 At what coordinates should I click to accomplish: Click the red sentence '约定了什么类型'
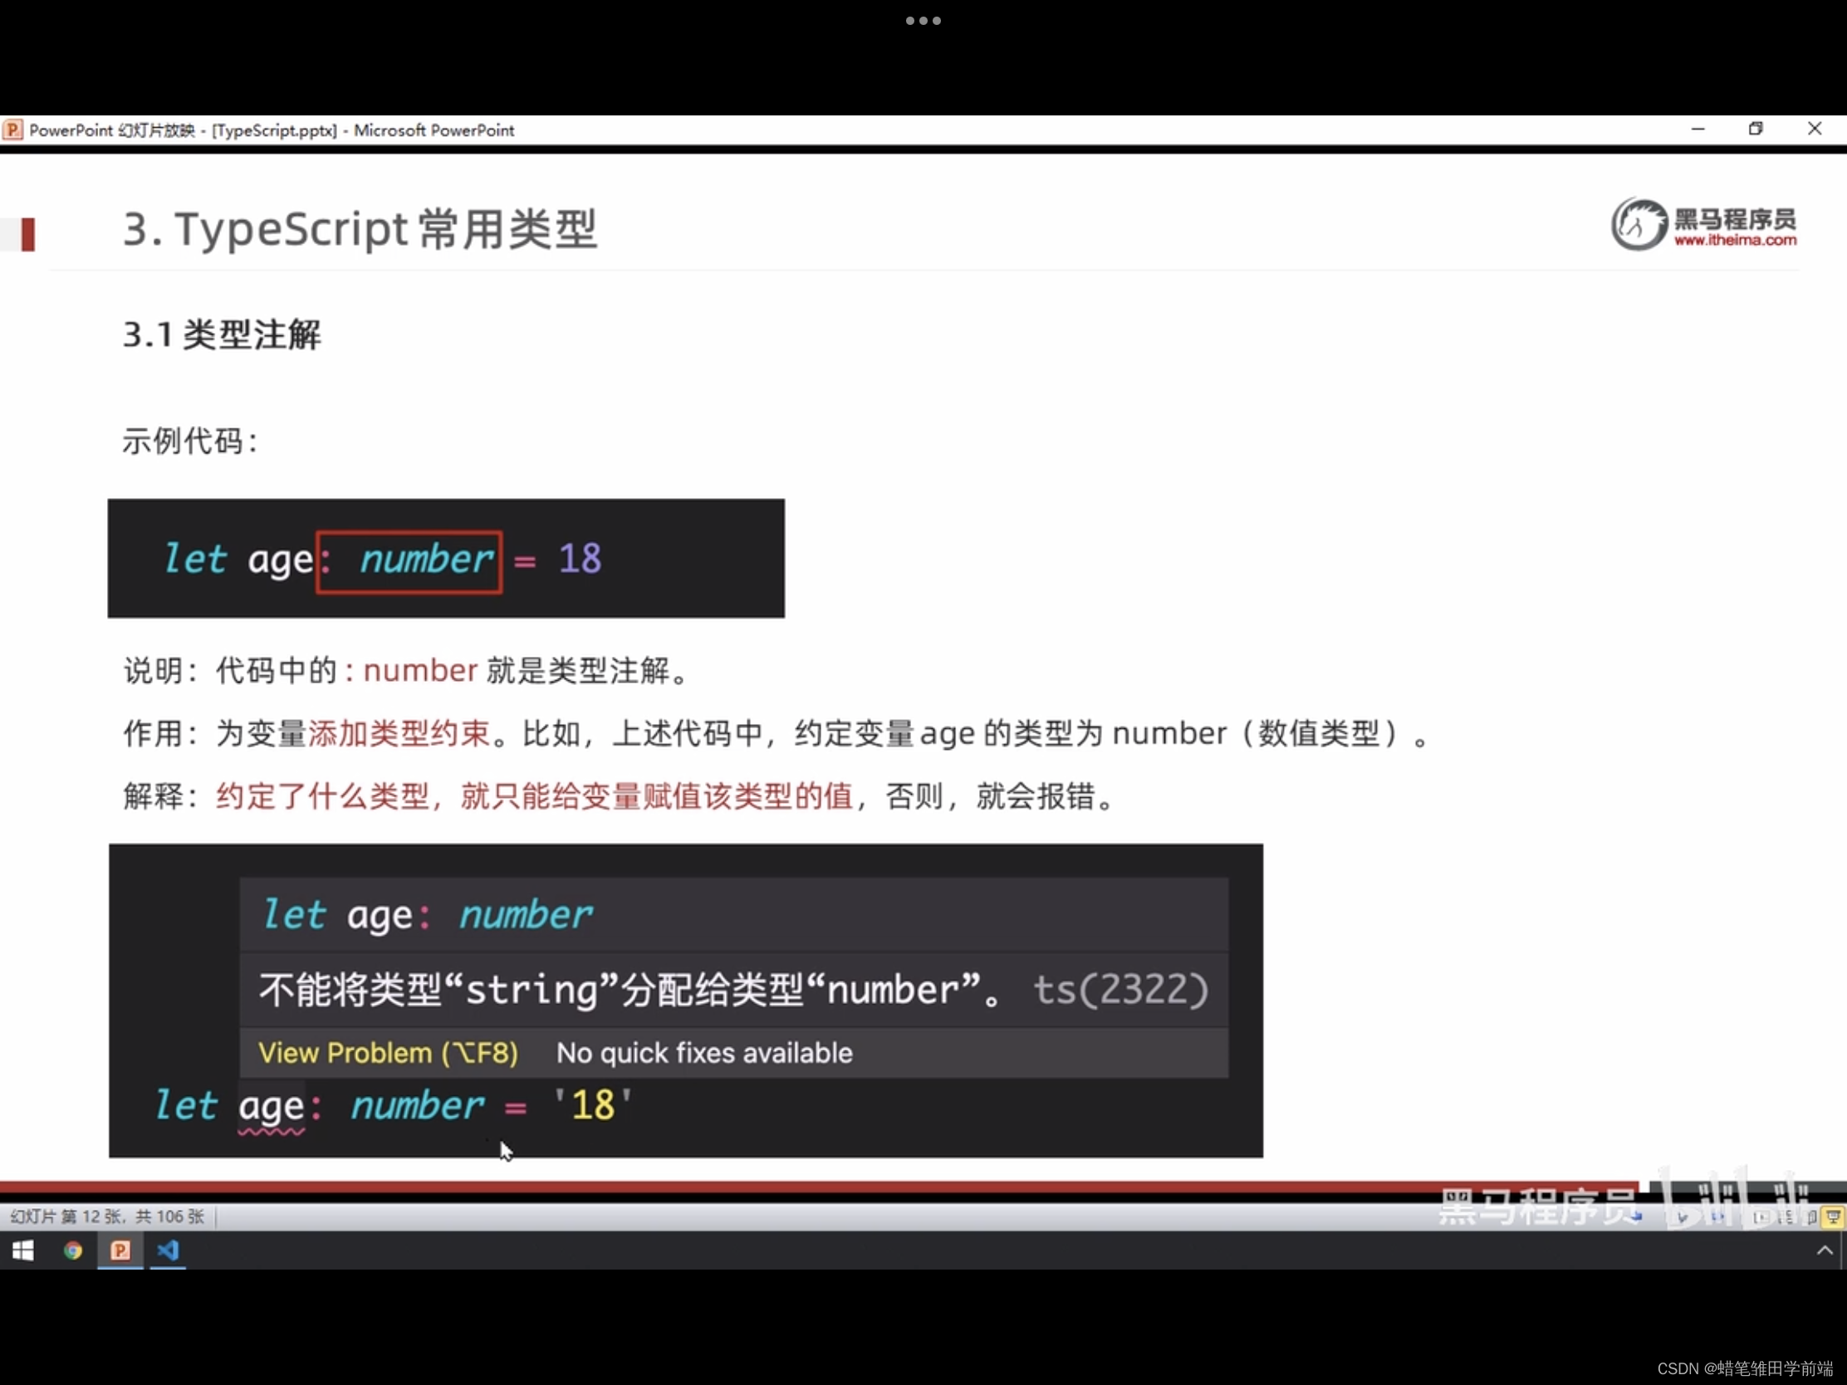[322, 795]
